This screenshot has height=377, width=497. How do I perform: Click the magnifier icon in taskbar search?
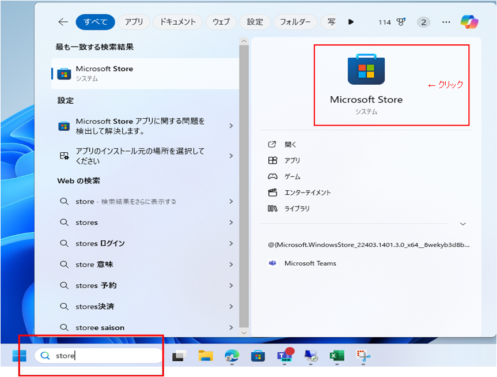[45, 356]
